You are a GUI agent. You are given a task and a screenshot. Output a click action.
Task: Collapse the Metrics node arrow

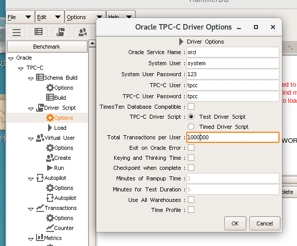[31, 239]
